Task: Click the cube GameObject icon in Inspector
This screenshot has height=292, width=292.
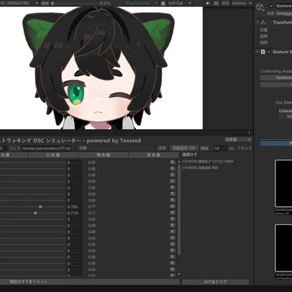Action: tap(260, 7)
